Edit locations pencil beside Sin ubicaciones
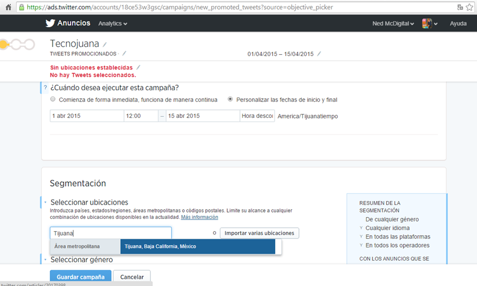Image resolution: width=477 pixels, height=286 pixels. (x=138, y=67)
